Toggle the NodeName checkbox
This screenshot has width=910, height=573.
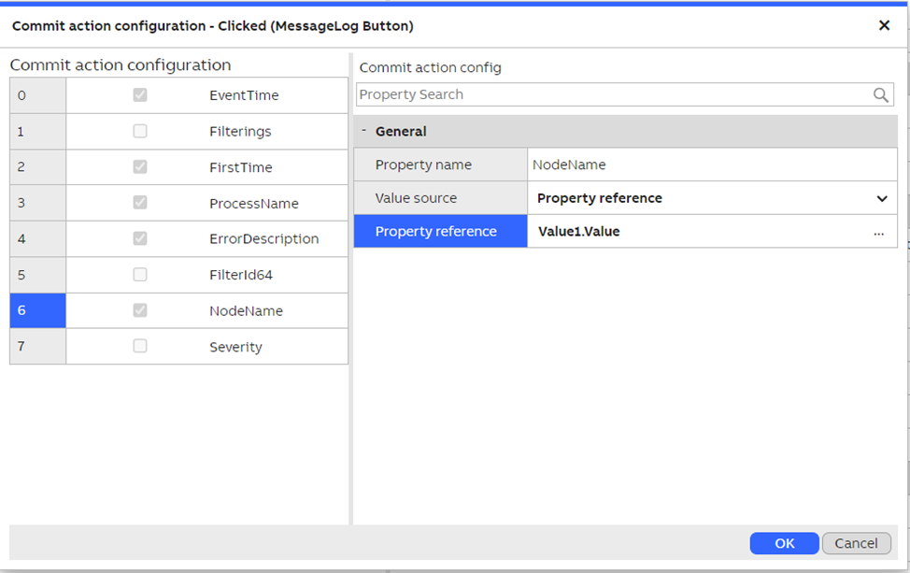[x=140, y=310]
